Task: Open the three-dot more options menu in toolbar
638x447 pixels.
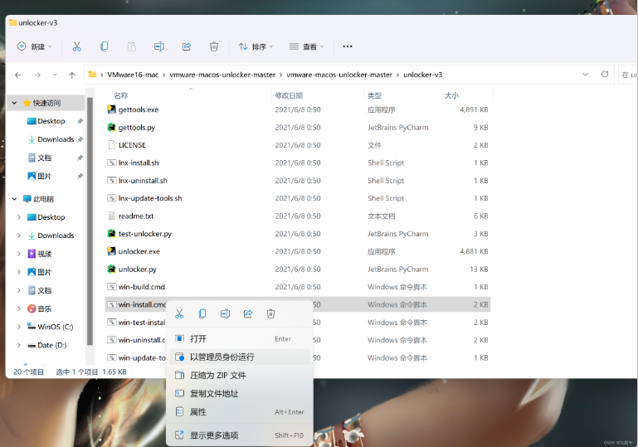Action: (x=348, y=46)
